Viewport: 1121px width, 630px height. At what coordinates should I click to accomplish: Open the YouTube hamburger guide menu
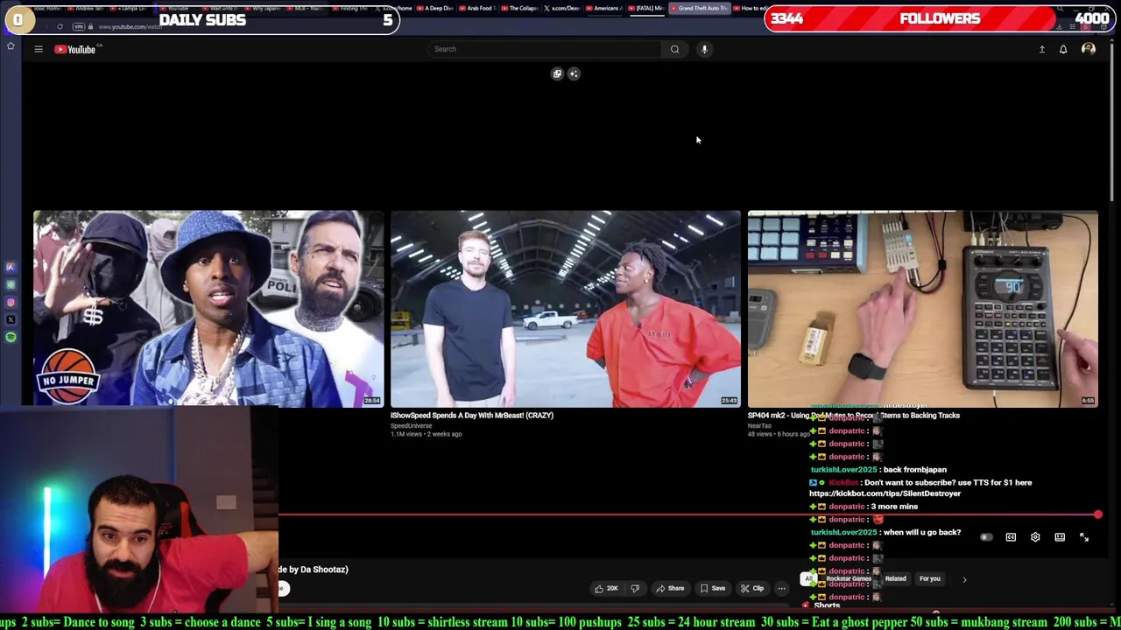point(39,49)
